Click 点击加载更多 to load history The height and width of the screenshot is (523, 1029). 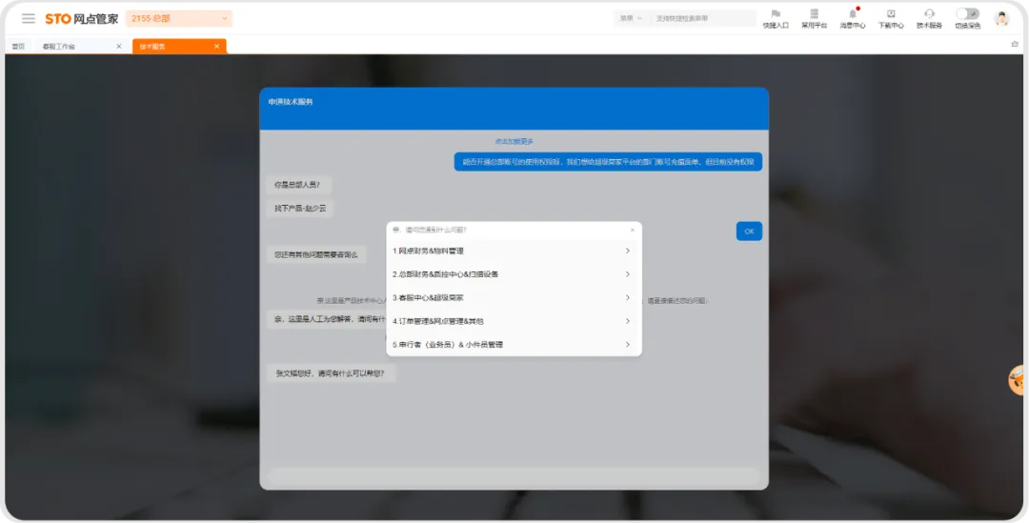coord(514,142)
